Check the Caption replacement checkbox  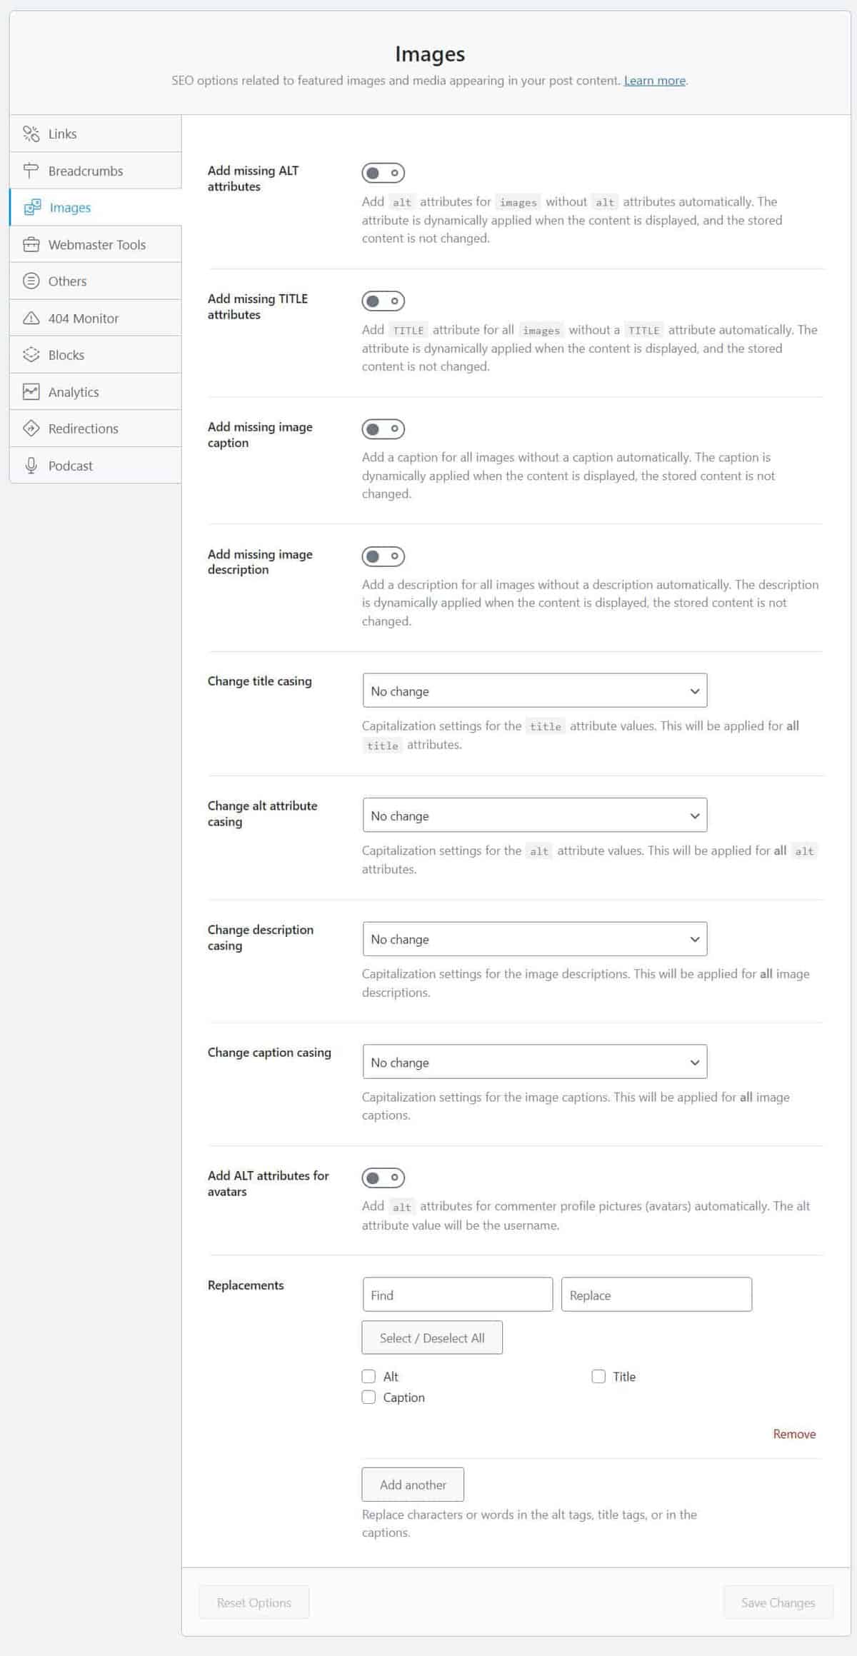369,1397
